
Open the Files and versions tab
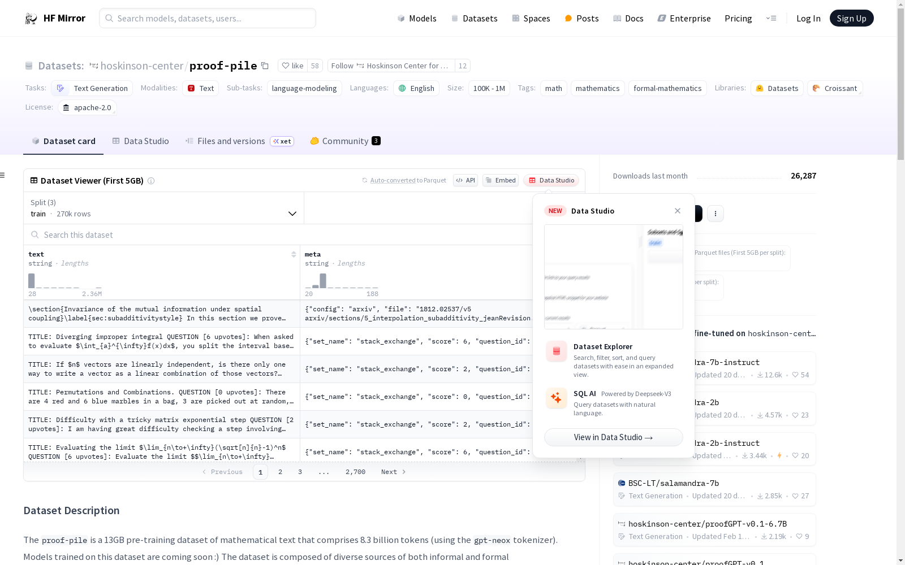[x=239, y=141]
